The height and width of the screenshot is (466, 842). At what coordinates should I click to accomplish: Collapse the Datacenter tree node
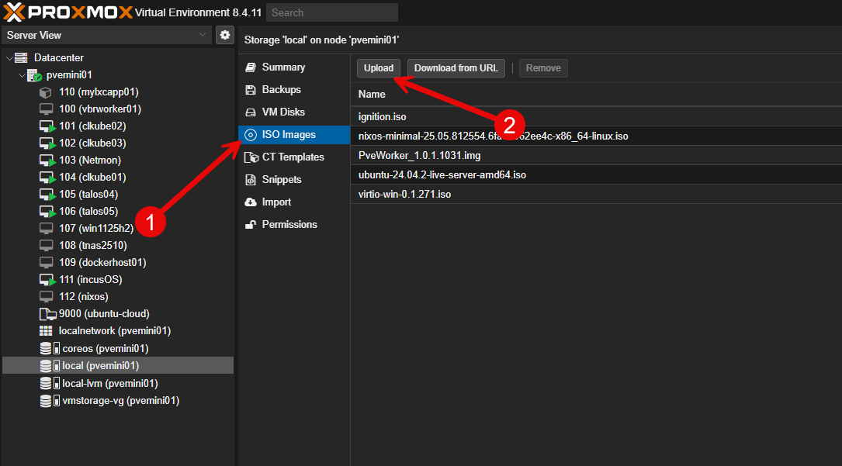(x=9, y=57)
